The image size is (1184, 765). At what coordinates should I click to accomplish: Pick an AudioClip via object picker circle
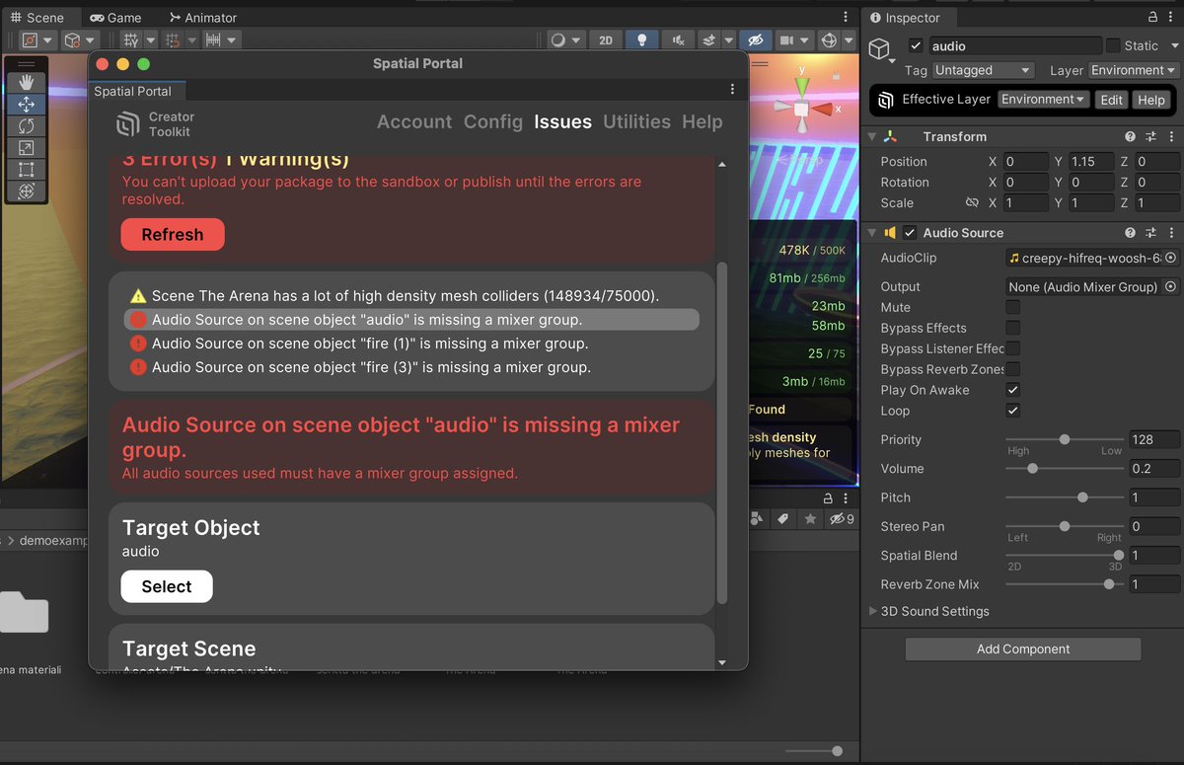[x=1171, y=258]
